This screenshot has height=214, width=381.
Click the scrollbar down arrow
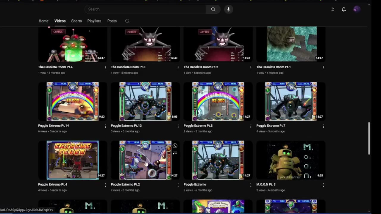tap(369, 211)
